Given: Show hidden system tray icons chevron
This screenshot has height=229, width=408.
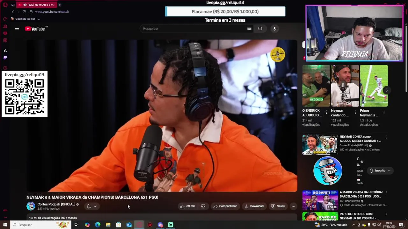Looking at the screenshot, I should pyautogui.click(x=353, y=225).
